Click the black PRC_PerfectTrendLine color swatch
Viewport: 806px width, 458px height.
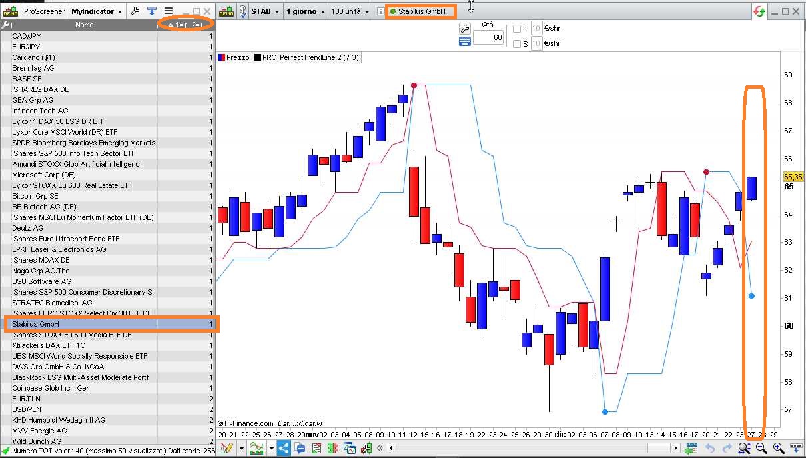[x=257, y=57]
